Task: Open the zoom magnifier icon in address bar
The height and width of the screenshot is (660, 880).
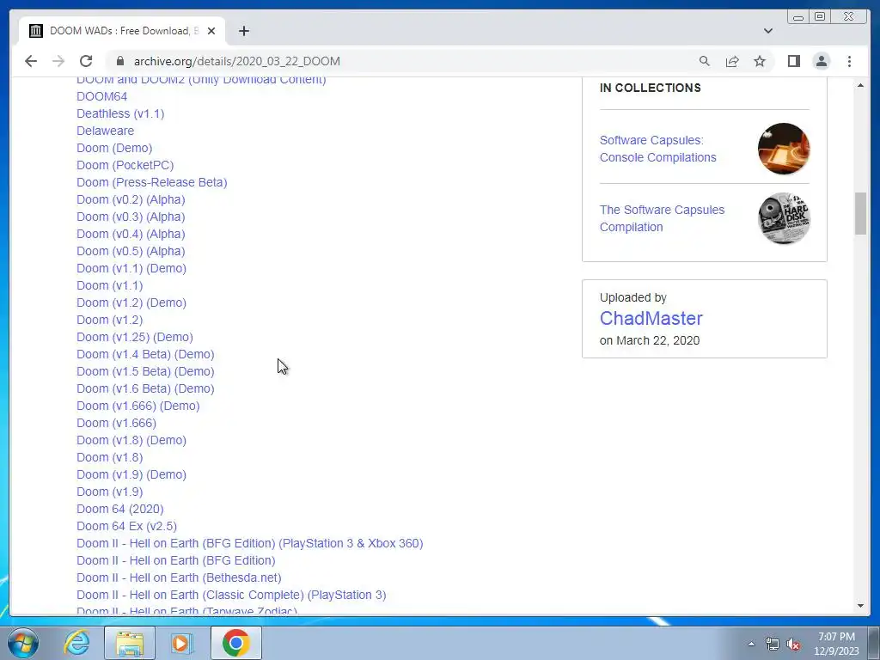Action: 705,61
